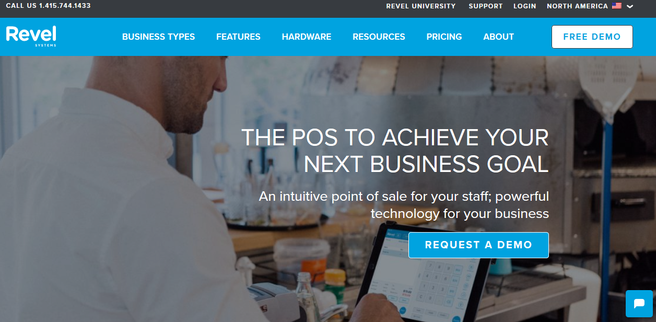Screen dimensions: 656x322
Task: Open the About menu
Action: (x=498, y=37)
